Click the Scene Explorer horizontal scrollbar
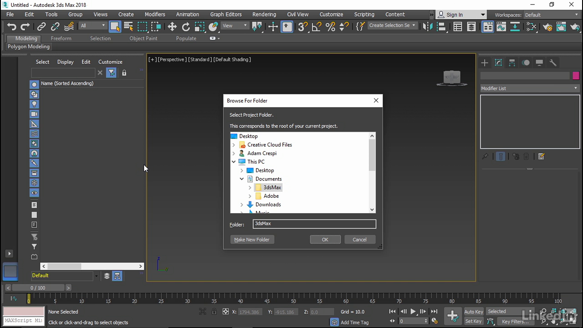The height and width of the screenshot is (328, 583). click(92, 266)
